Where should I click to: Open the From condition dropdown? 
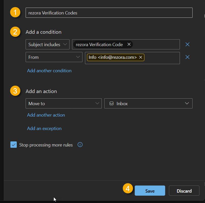[54, 57]
